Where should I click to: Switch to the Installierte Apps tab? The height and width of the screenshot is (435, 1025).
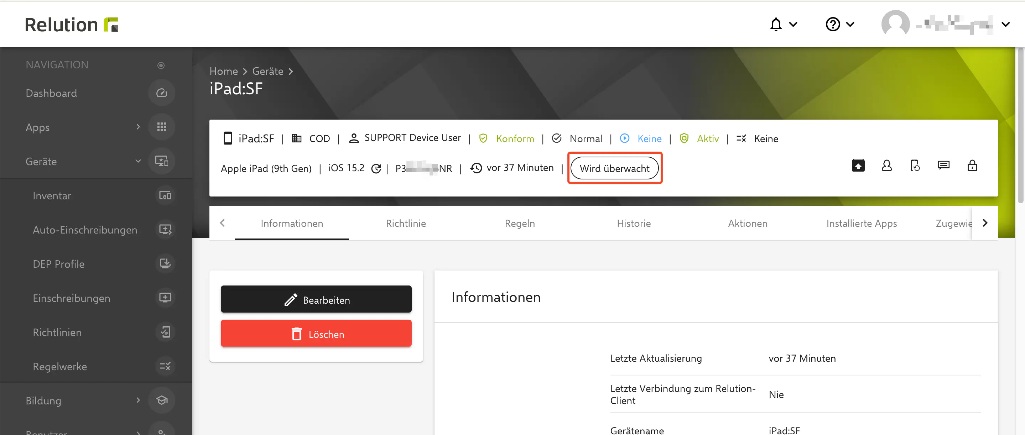point(862,224)
